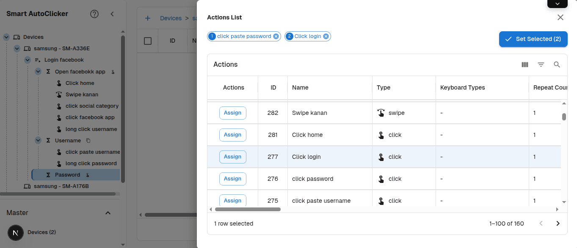Go to next page of actions

[558, 223]
